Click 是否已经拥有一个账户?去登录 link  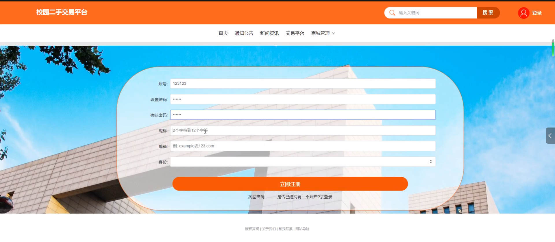(x=305, y=197)
